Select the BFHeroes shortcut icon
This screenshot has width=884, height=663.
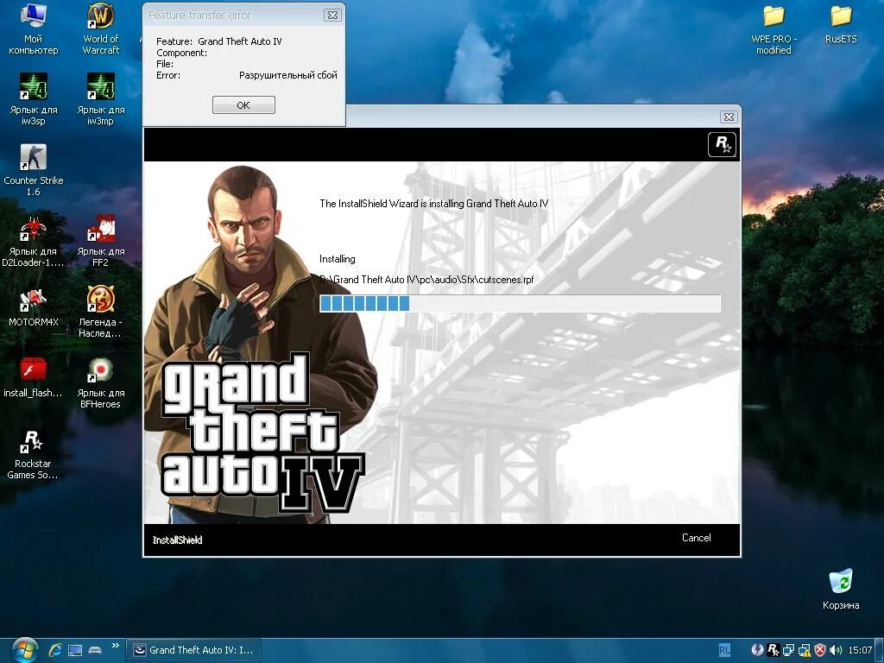point(100,382)
